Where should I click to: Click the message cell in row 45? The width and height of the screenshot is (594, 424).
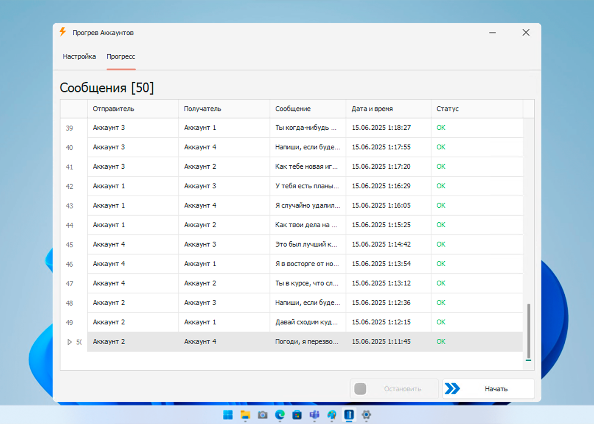[306, 244]
